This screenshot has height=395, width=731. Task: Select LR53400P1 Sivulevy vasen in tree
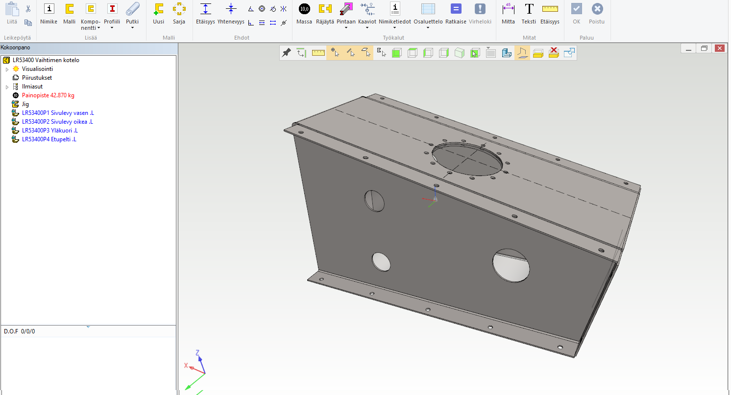57,113
